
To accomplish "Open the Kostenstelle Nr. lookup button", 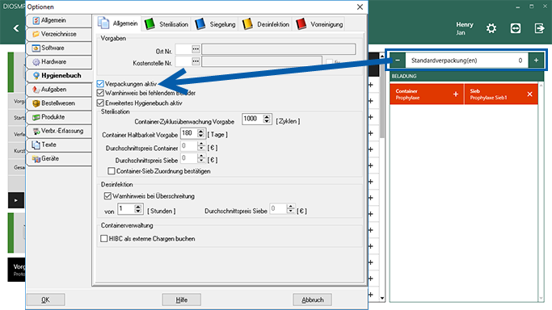I will point(196,61).
